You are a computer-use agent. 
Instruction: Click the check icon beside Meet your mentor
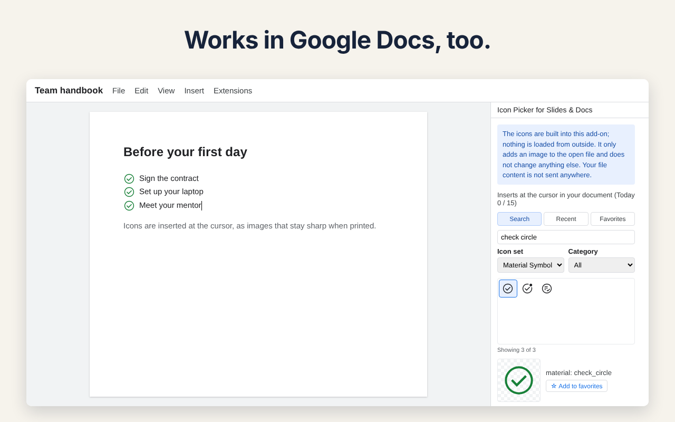point(129,206)
